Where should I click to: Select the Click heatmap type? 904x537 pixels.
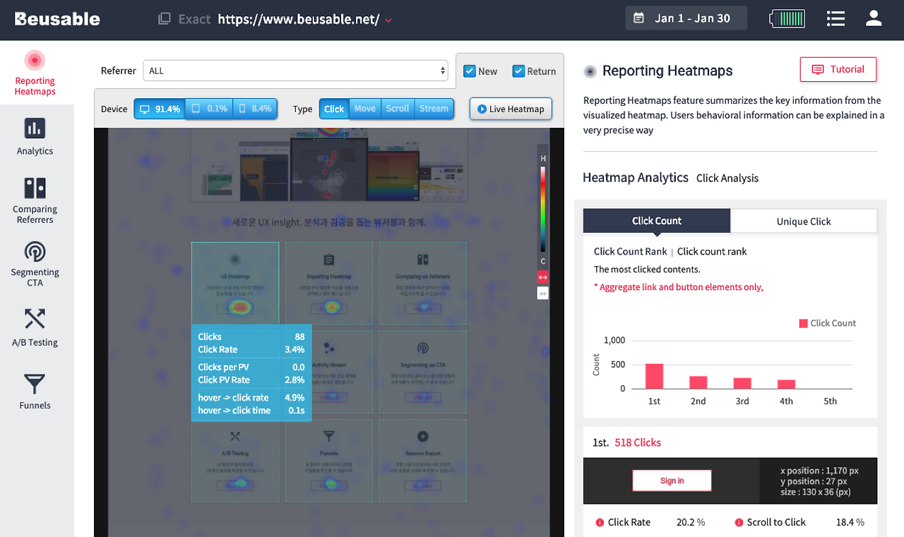334,109
